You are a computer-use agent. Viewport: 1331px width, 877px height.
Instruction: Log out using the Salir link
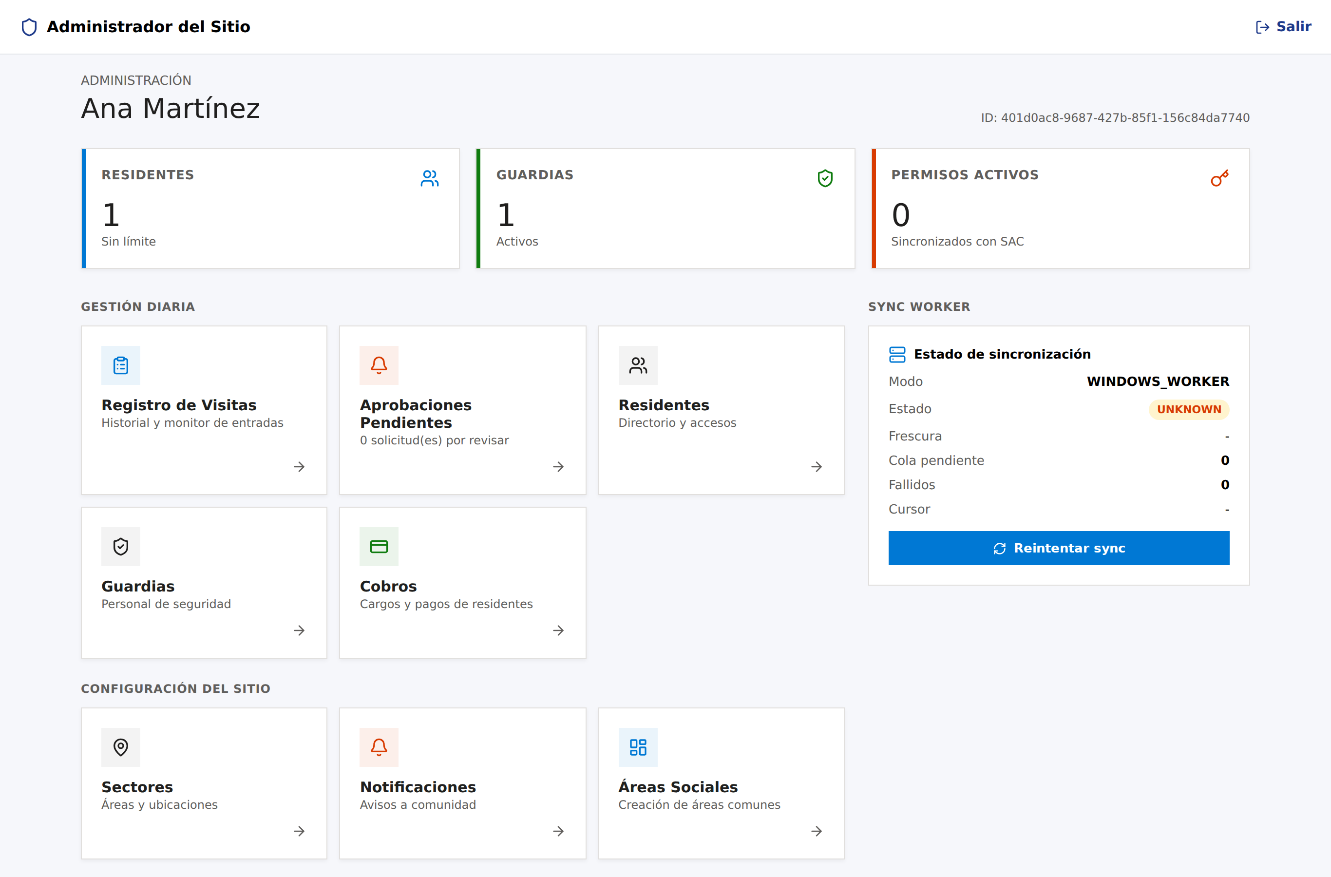1283,27
